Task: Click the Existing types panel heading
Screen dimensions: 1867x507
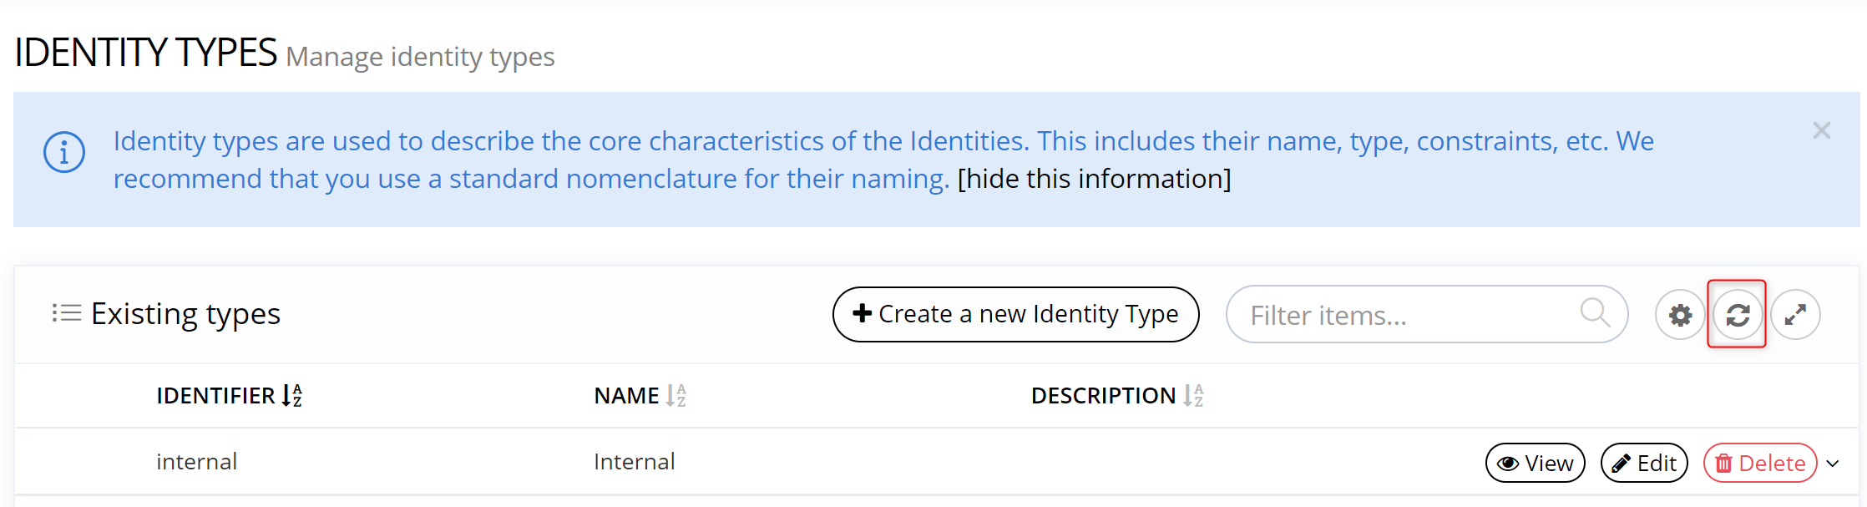Action: (x=185, y=314)
